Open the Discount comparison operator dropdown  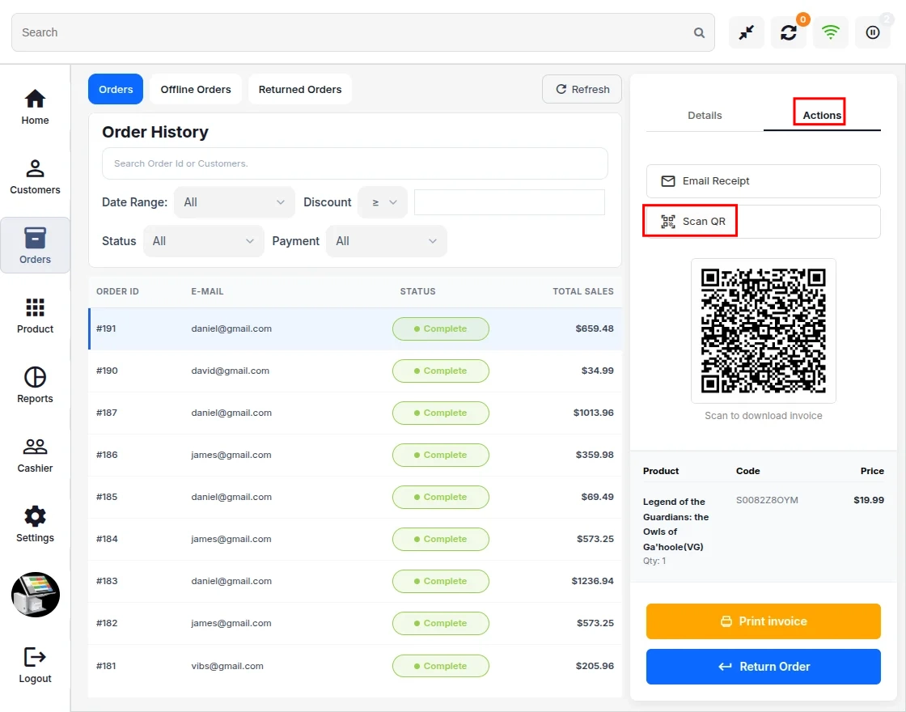pyautogui.click(x=383, y=202)
